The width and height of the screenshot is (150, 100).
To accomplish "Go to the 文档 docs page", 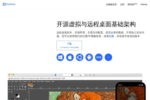I will coord(122,4).
